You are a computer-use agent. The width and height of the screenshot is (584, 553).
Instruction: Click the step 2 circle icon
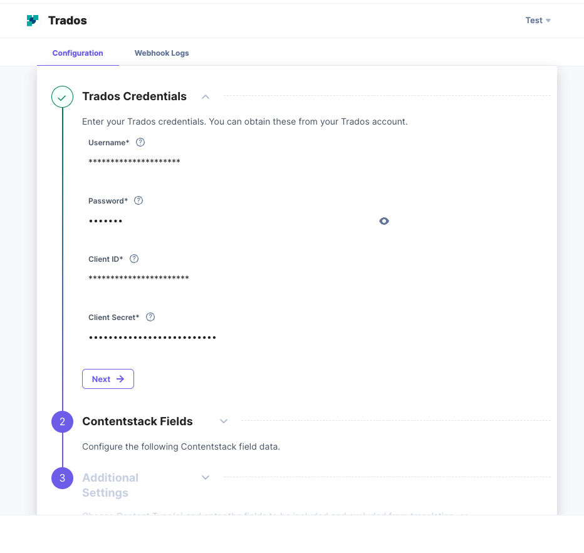62,421
